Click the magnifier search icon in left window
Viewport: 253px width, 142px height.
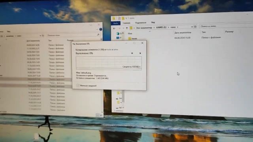pos(98,35)
